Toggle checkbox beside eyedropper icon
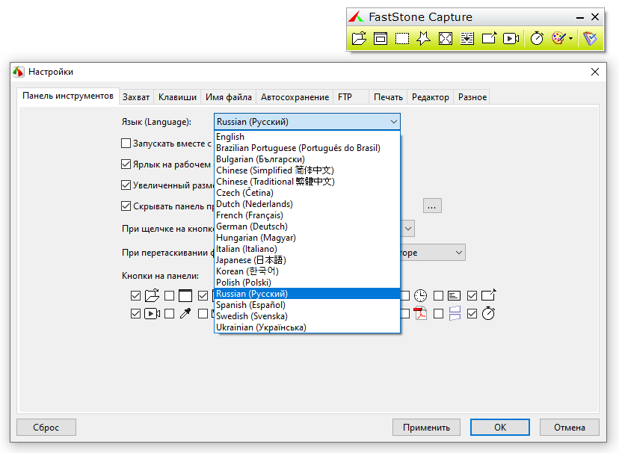Screen dimensions: 619x453 click(170, 314)
